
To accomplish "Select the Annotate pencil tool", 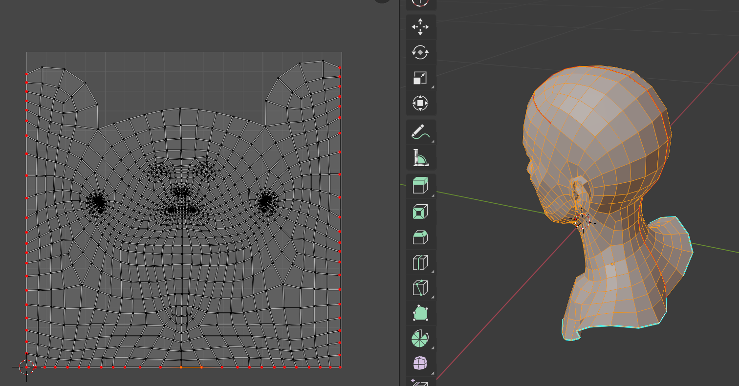I will coord(420,132).
